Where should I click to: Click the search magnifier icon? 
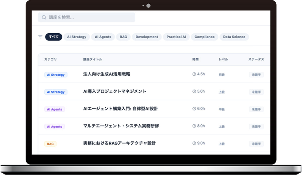44,18
